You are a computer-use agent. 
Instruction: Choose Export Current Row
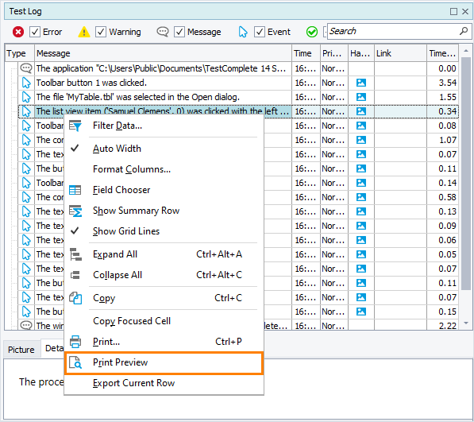(164, 383)
